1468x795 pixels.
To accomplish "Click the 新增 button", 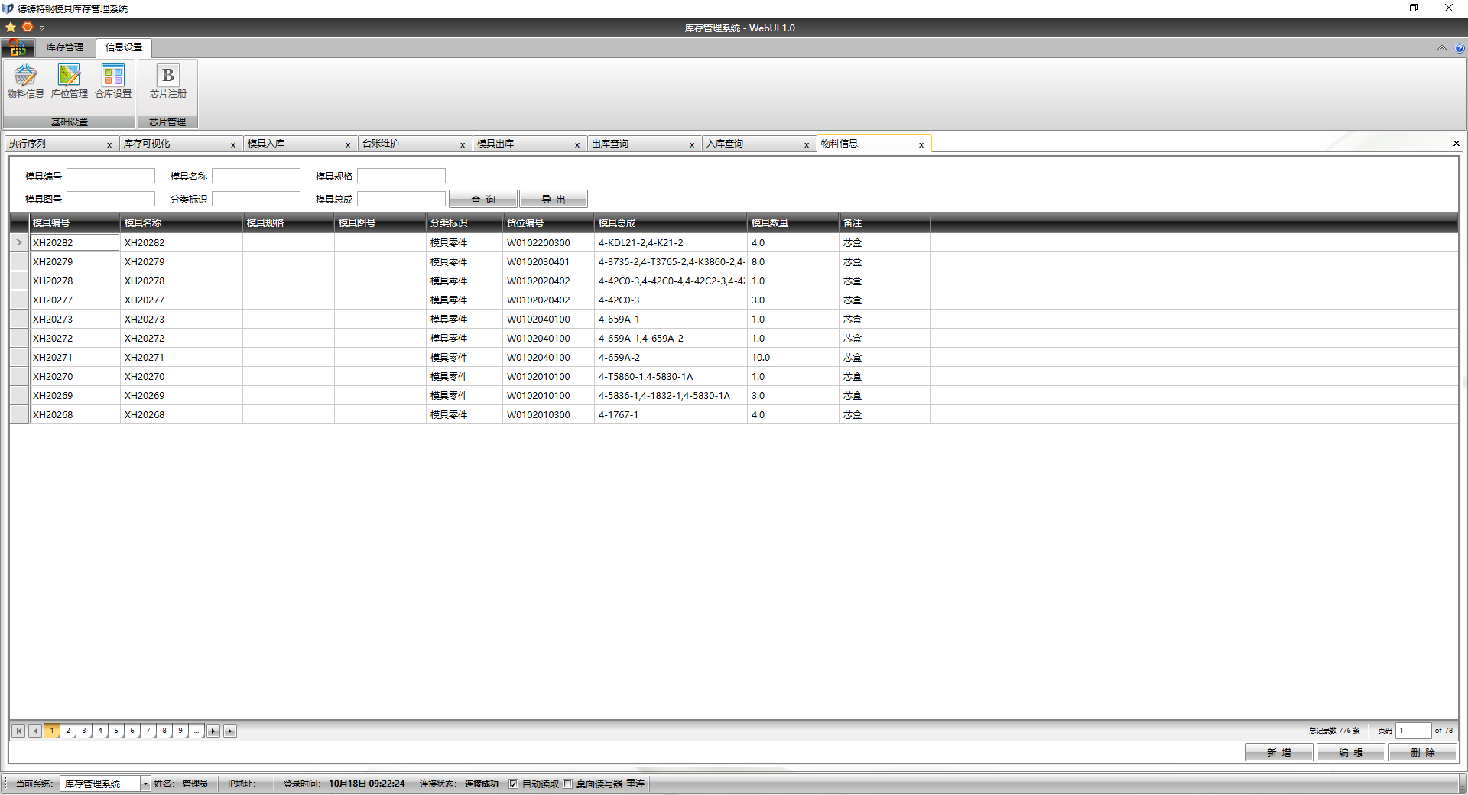I will tap(1278, 753).
